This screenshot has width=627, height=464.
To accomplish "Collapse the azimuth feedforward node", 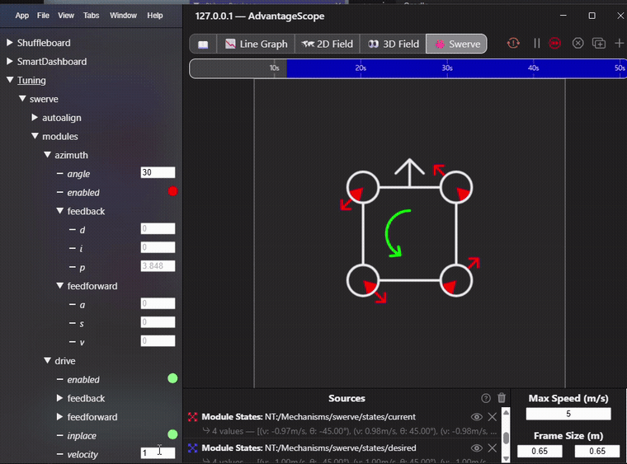I will 60,286.
